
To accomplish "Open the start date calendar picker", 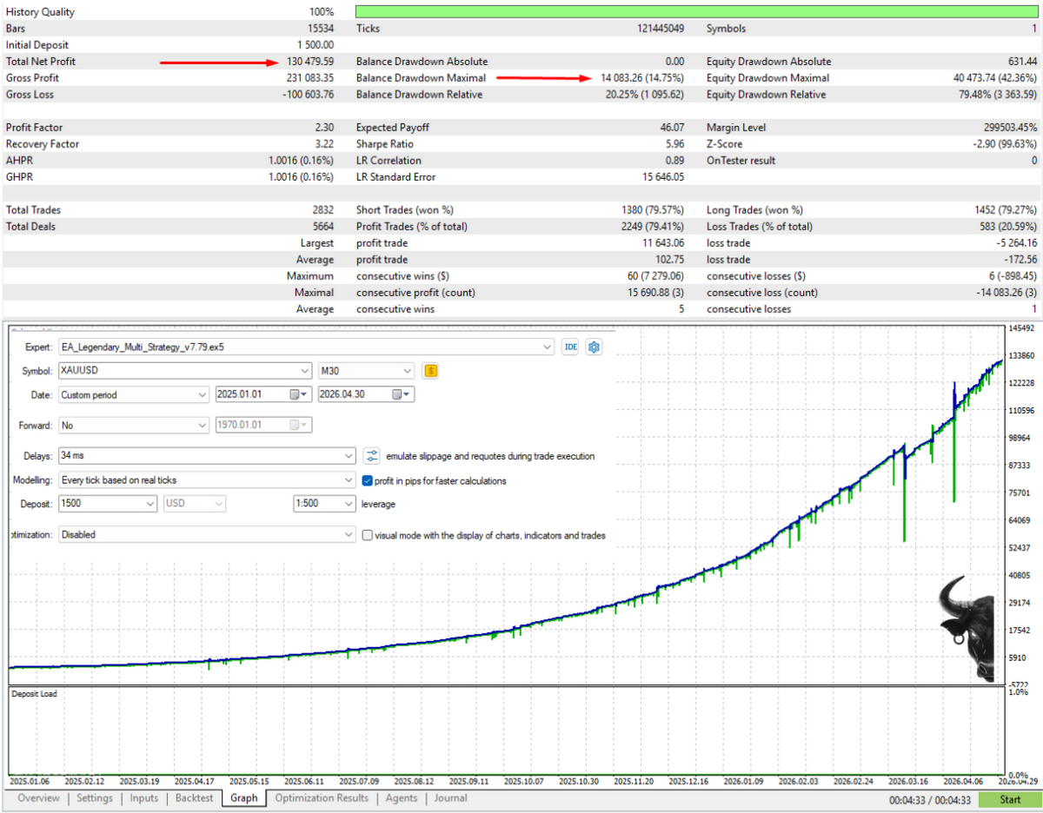I will click(299, 394).
